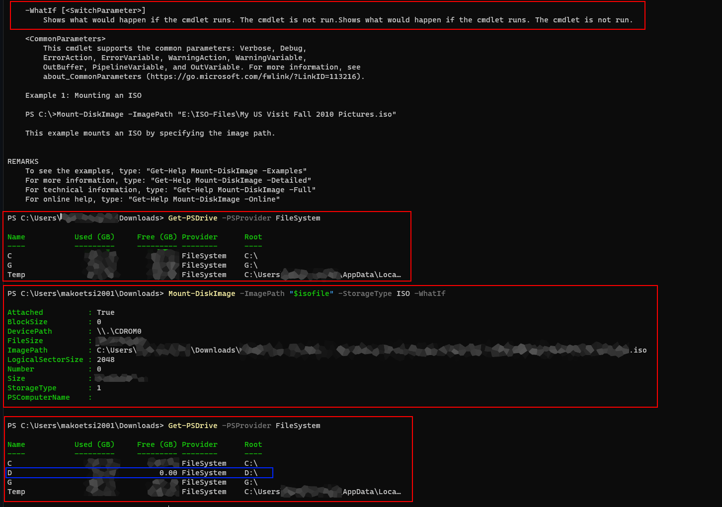722x507 pixels.
Task: Click the PSComputerName property label
Action: pos(39,397)
